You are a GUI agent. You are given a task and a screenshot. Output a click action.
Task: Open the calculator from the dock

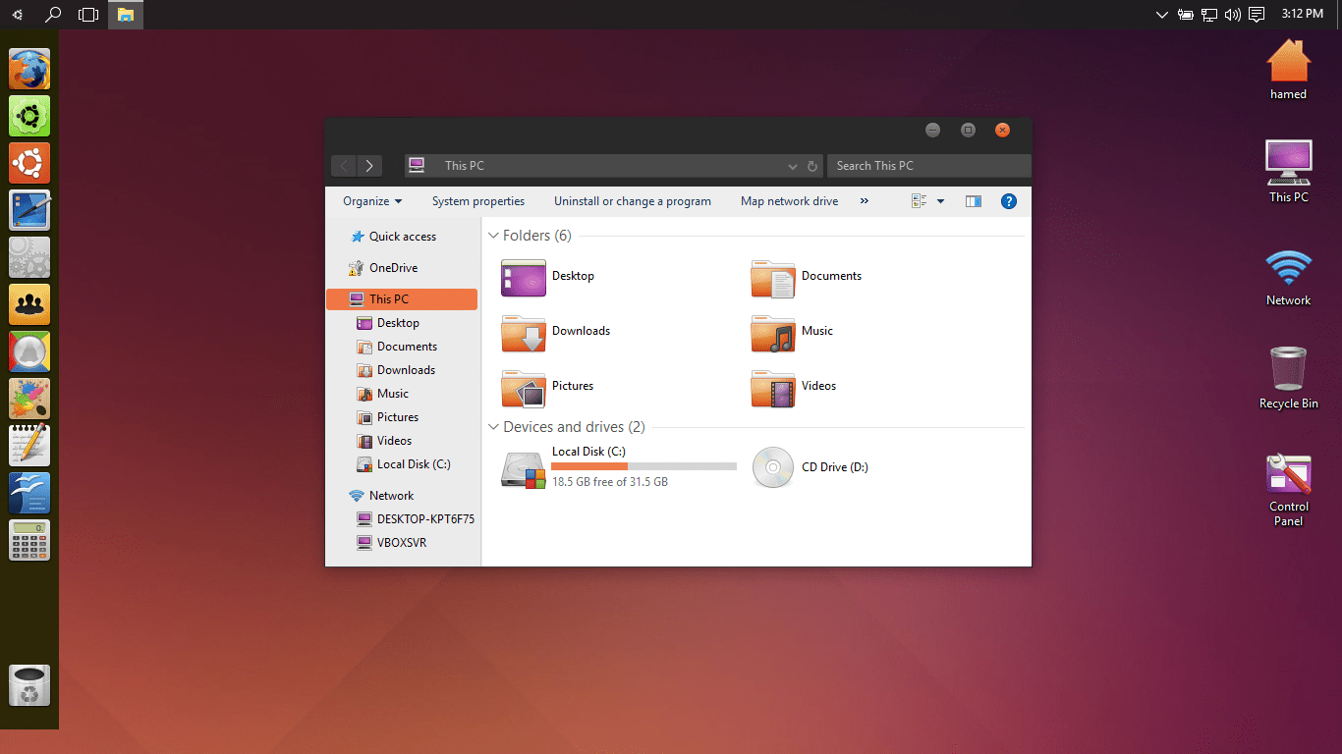tap(29, 540)
